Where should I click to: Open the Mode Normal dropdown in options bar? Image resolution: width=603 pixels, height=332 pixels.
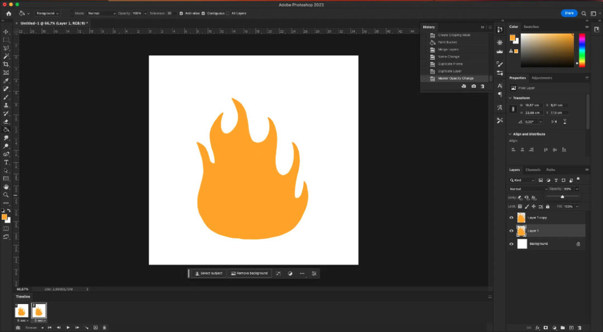coord(101,13)
